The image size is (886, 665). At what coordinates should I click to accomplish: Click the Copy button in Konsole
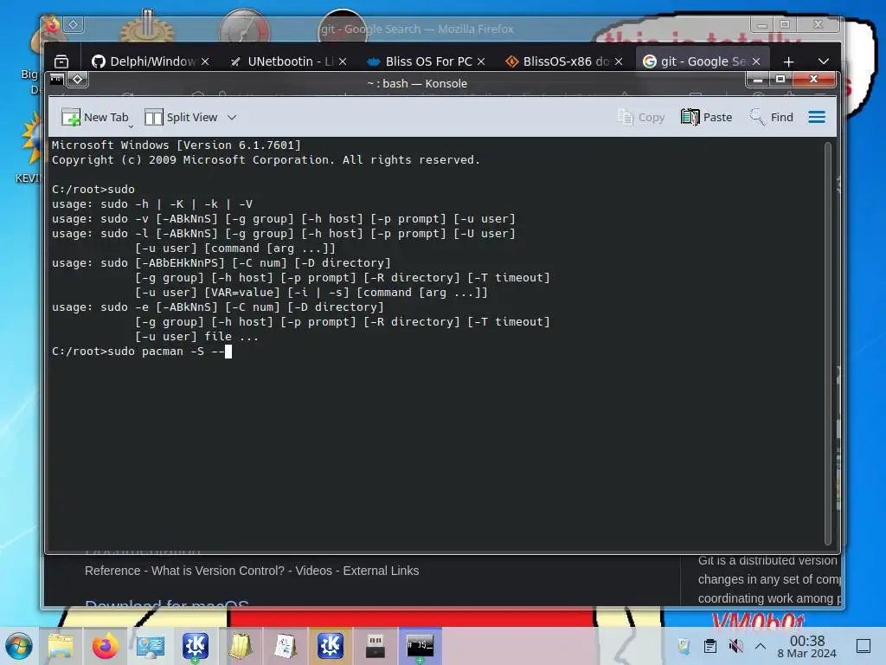click(641, 117)
